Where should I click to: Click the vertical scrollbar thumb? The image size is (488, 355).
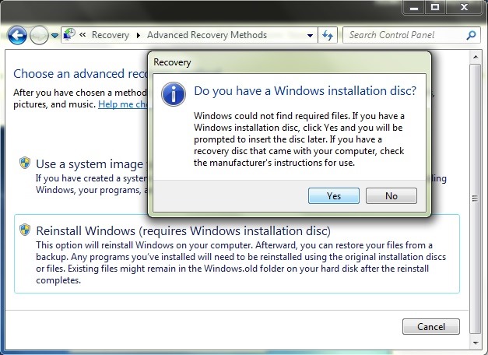(x=476, y=199)
